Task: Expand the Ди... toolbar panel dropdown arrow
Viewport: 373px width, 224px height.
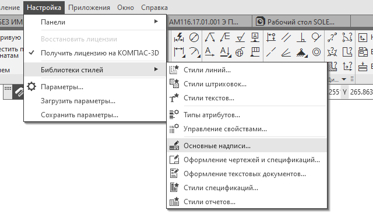Action: point(344,79)
